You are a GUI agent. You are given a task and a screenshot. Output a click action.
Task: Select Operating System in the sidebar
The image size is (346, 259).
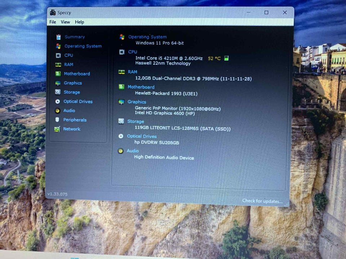coord(83,46)
